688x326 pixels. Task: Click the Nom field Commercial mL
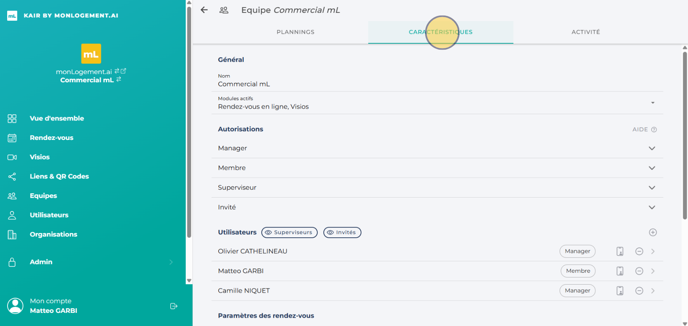coord(244,84)
